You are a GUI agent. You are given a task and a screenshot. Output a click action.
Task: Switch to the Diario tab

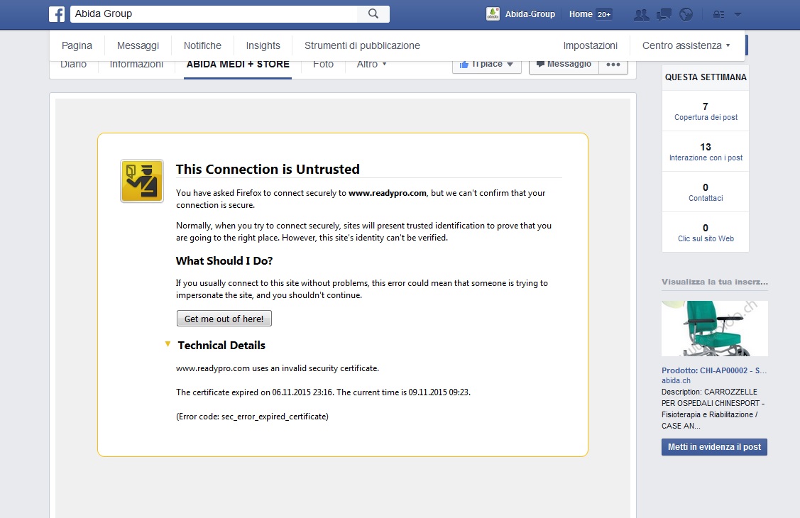(74, 65)
